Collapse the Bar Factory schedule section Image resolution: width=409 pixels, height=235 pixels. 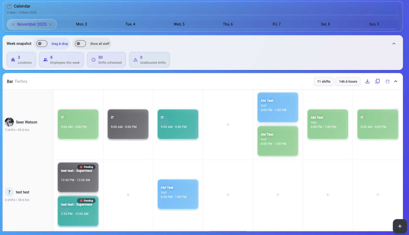click(x=396, y=81)
